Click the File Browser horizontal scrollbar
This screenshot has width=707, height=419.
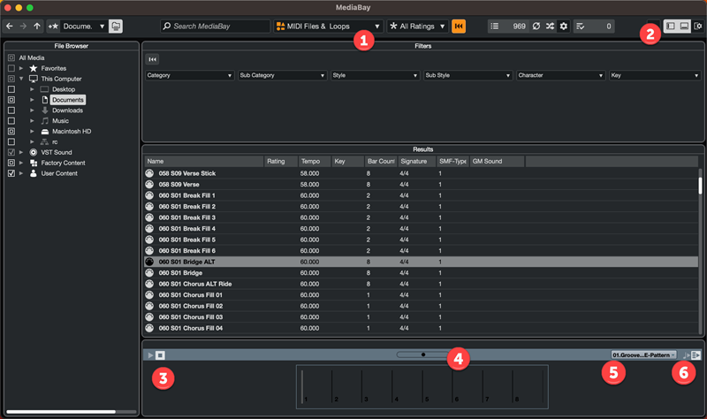coord(61,411)
